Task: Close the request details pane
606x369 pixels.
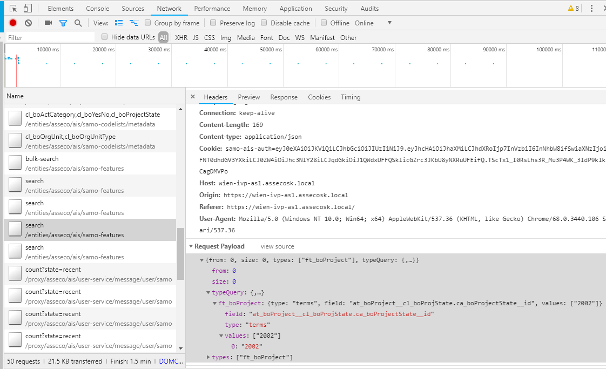Action: point(192,97)
